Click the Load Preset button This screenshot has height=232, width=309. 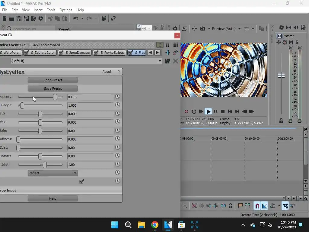pos(53,80)
